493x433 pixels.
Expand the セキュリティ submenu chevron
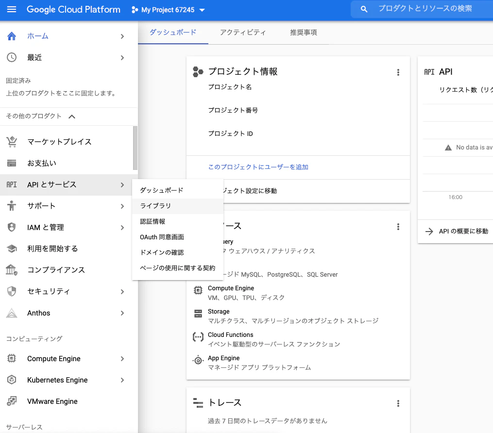pos(122,292)
